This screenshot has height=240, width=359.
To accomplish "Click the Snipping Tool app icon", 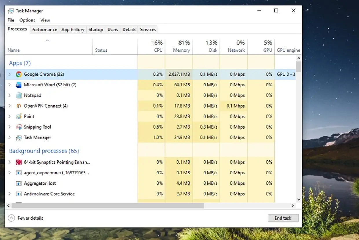I will tap(19, 127).
